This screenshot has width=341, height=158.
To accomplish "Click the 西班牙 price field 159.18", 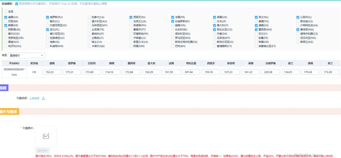I will tap(211, 72).
